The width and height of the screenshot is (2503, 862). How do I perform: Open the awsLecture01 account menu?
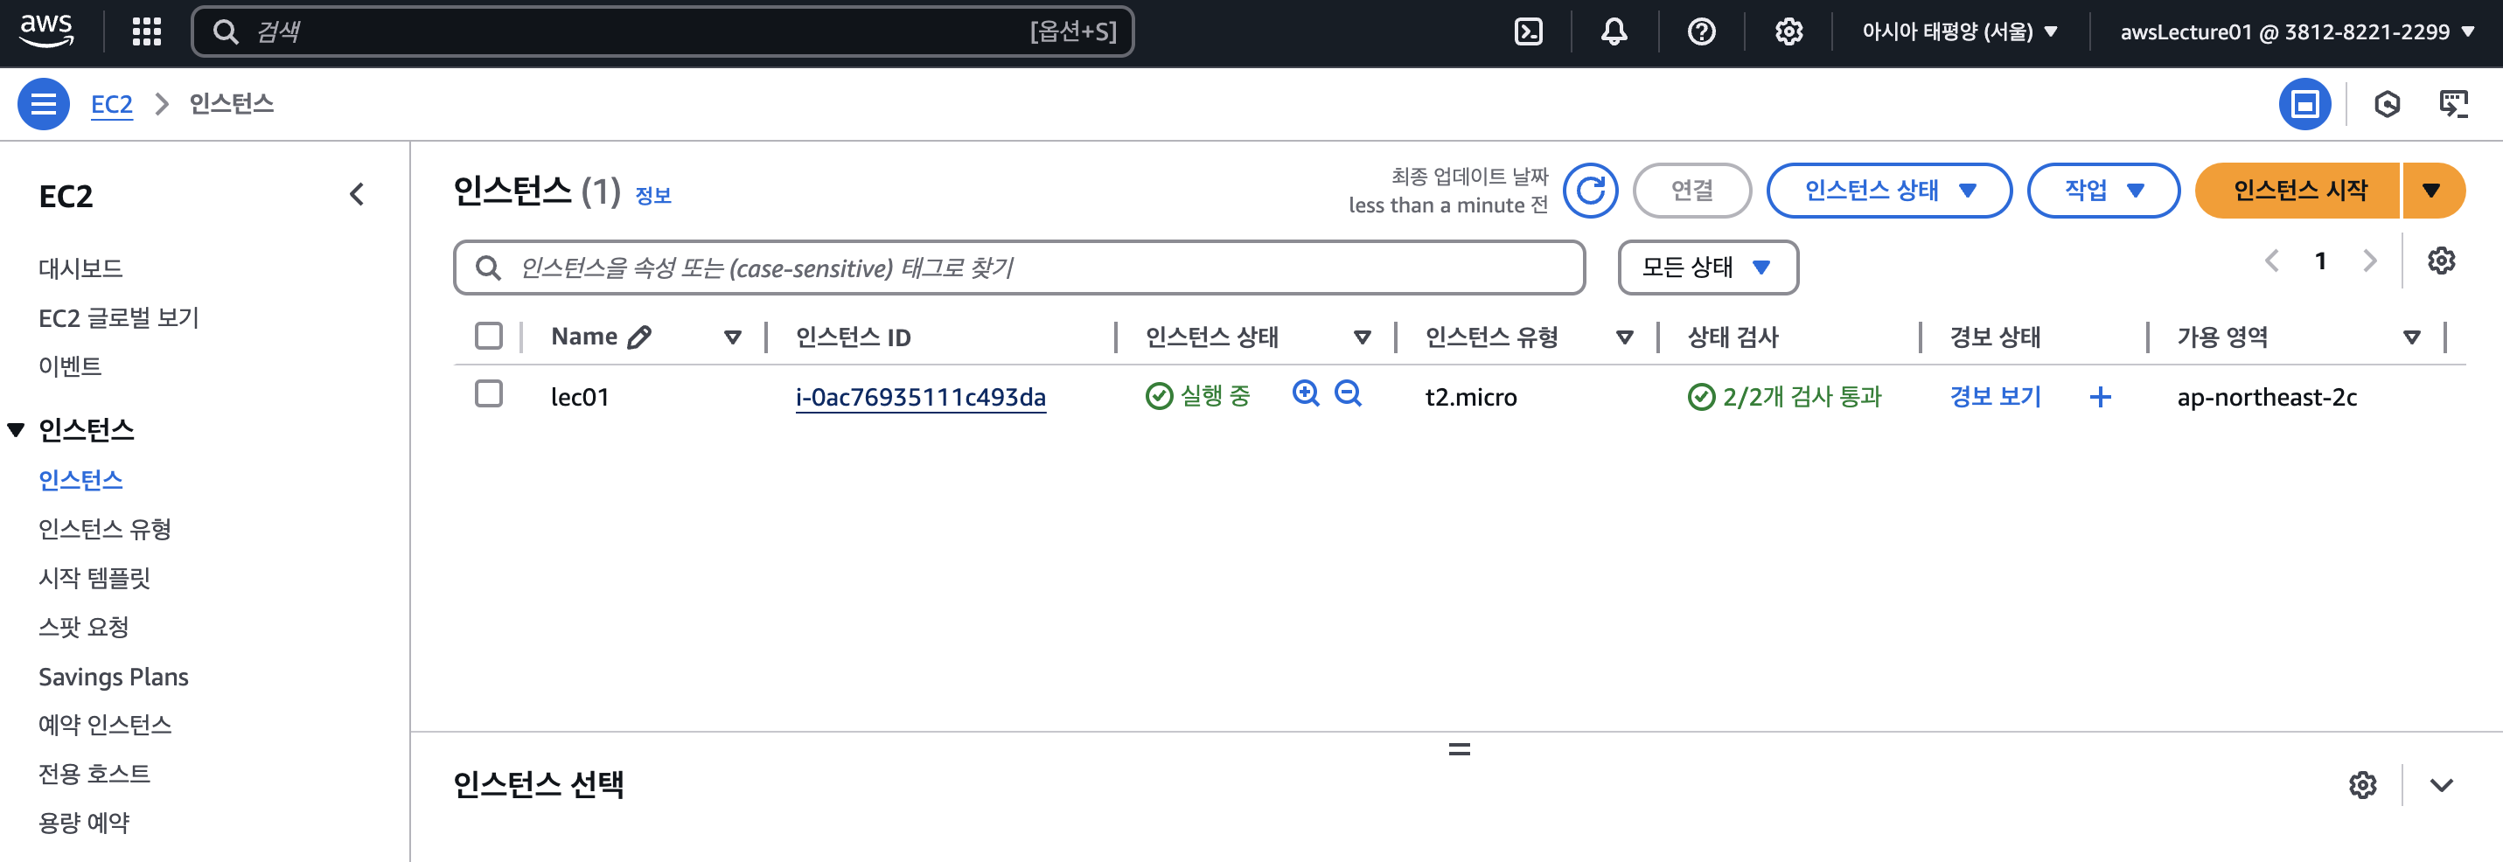click(2297, 32)
